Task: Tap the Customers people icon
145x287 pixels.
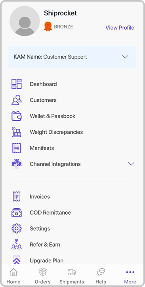Action: [x=17, y=100]
